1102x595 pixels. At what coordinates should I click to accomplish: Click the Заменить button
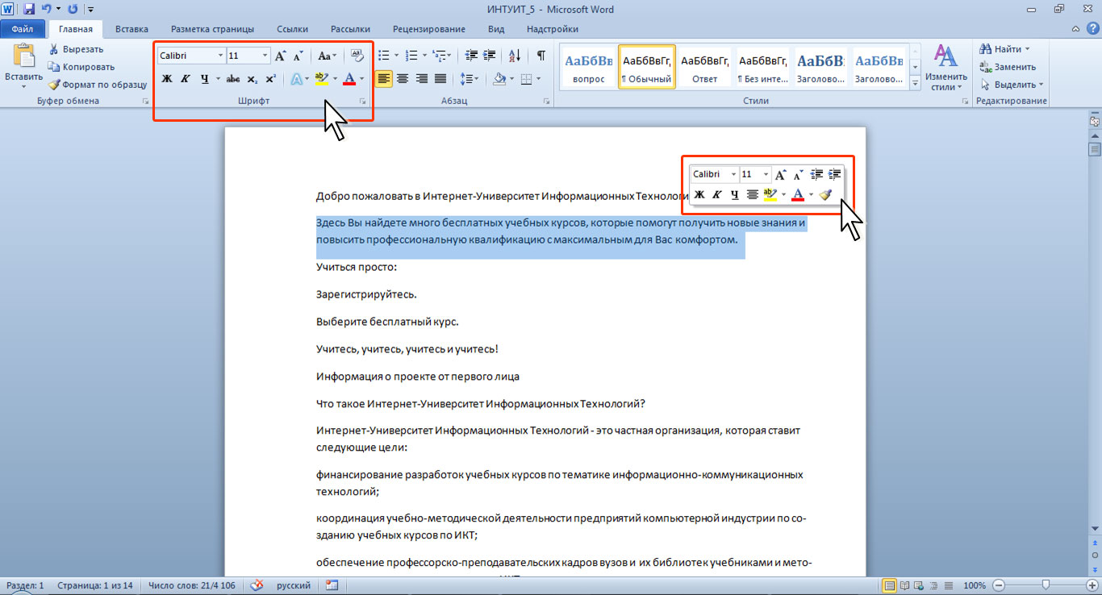coord(1007,67)
